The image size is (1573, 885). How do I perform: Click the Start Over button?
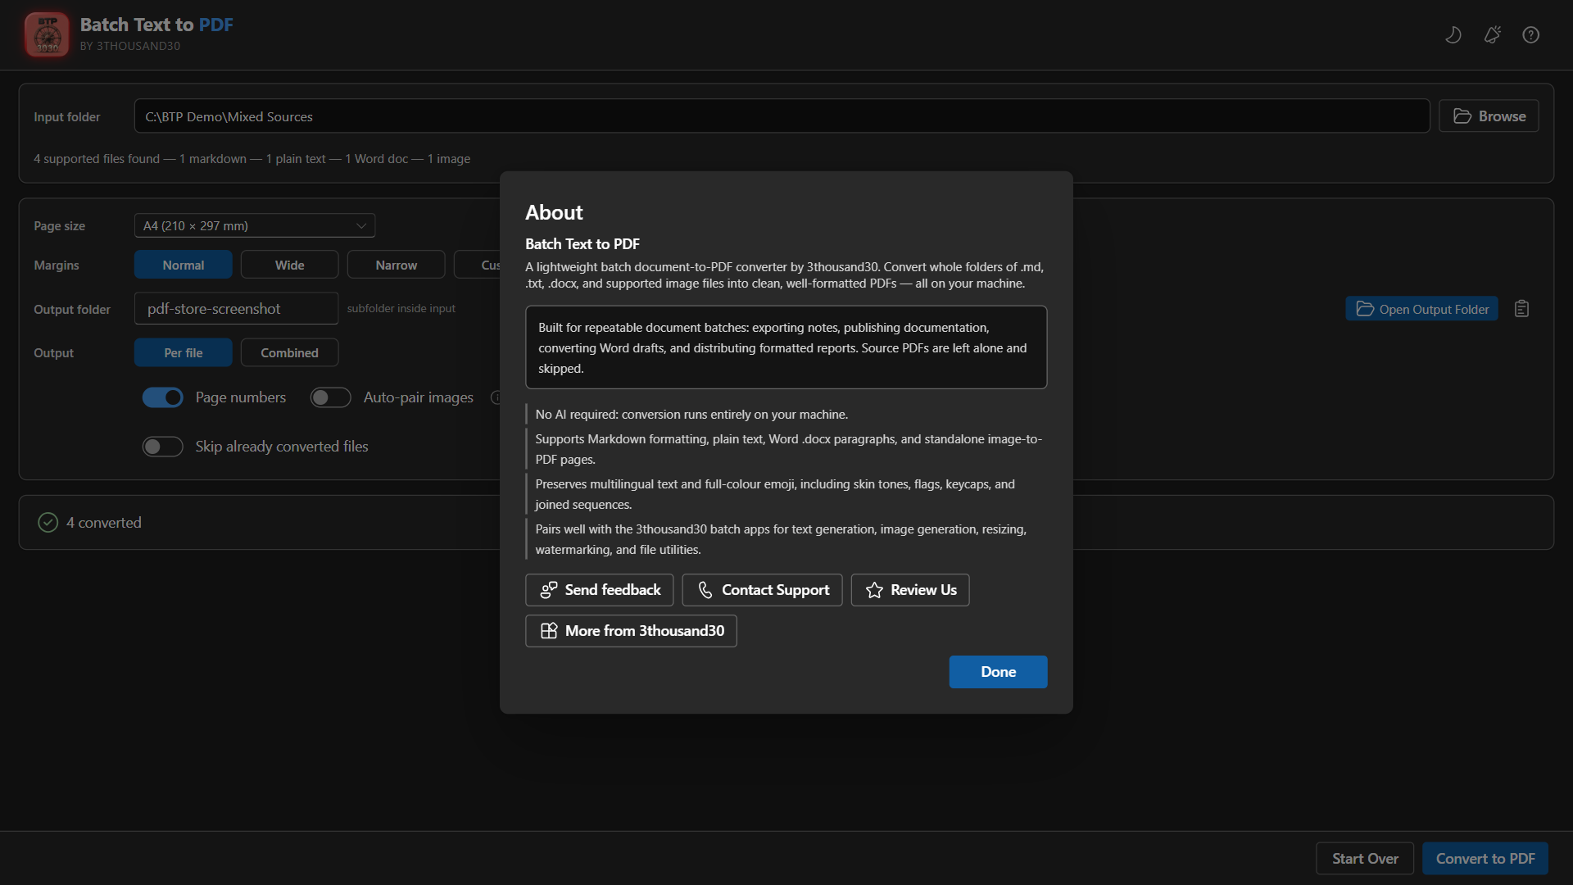click(x=1365, y=859)
